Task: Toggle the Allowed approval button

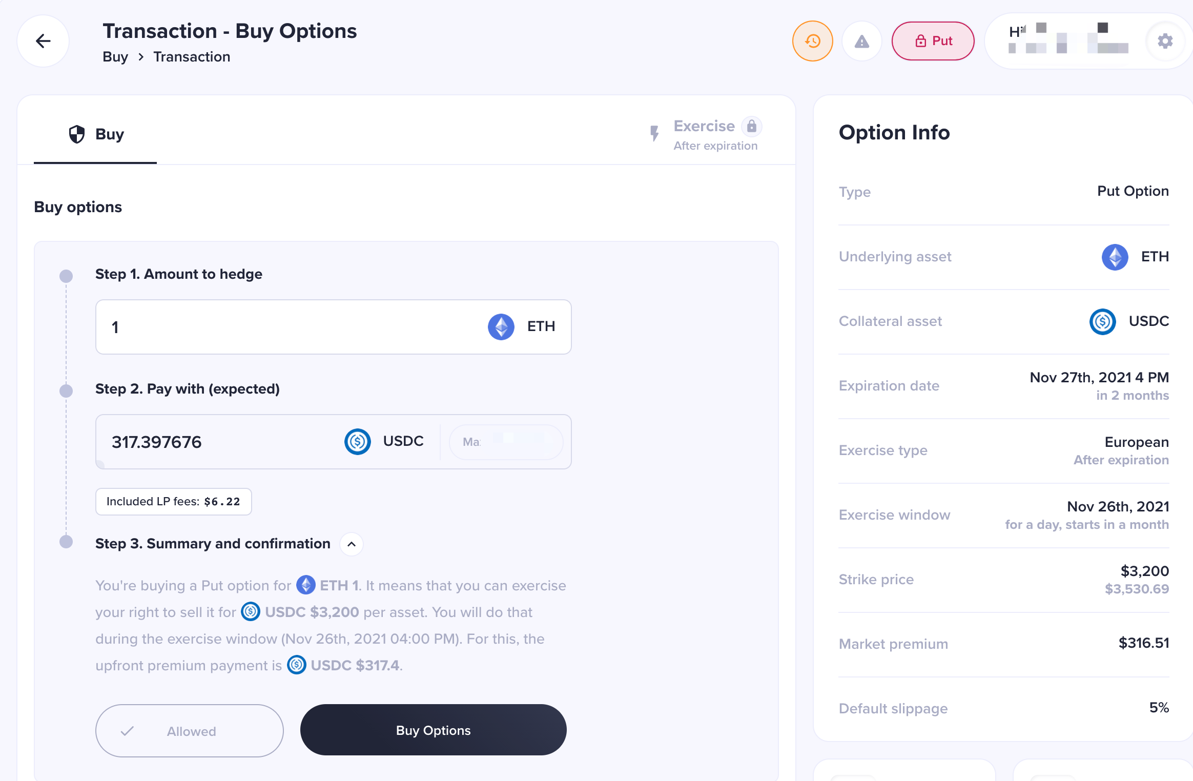Action: pos(190,731)
